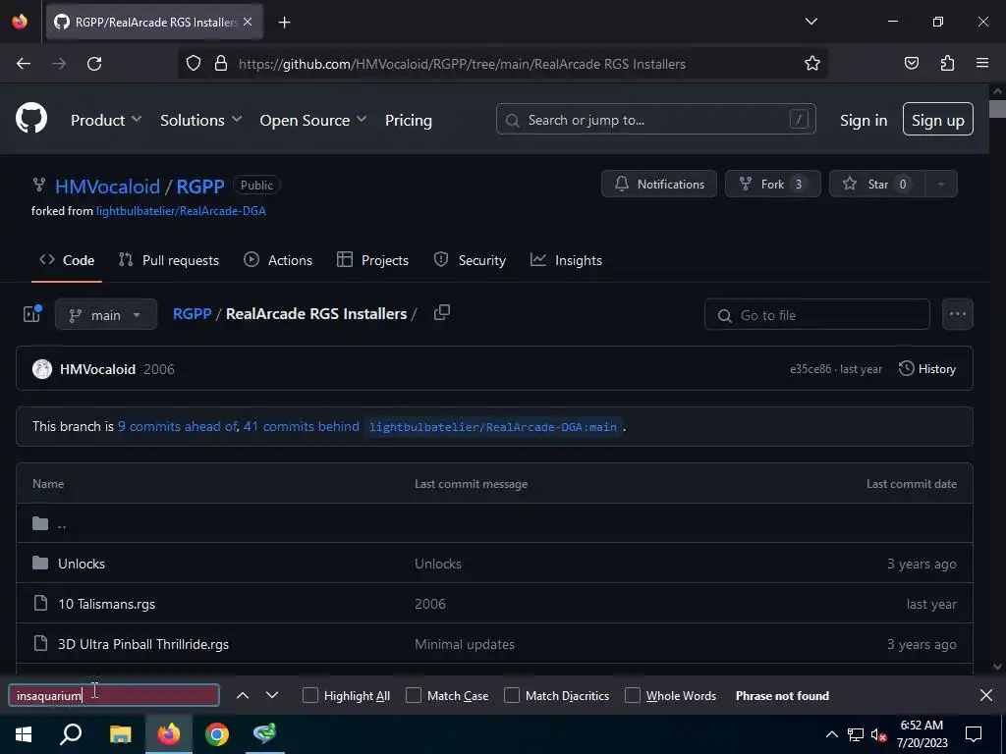Screen dimensions: 1006x754
Task: Show hidden tray icons
Action: (x=831, y=734)
